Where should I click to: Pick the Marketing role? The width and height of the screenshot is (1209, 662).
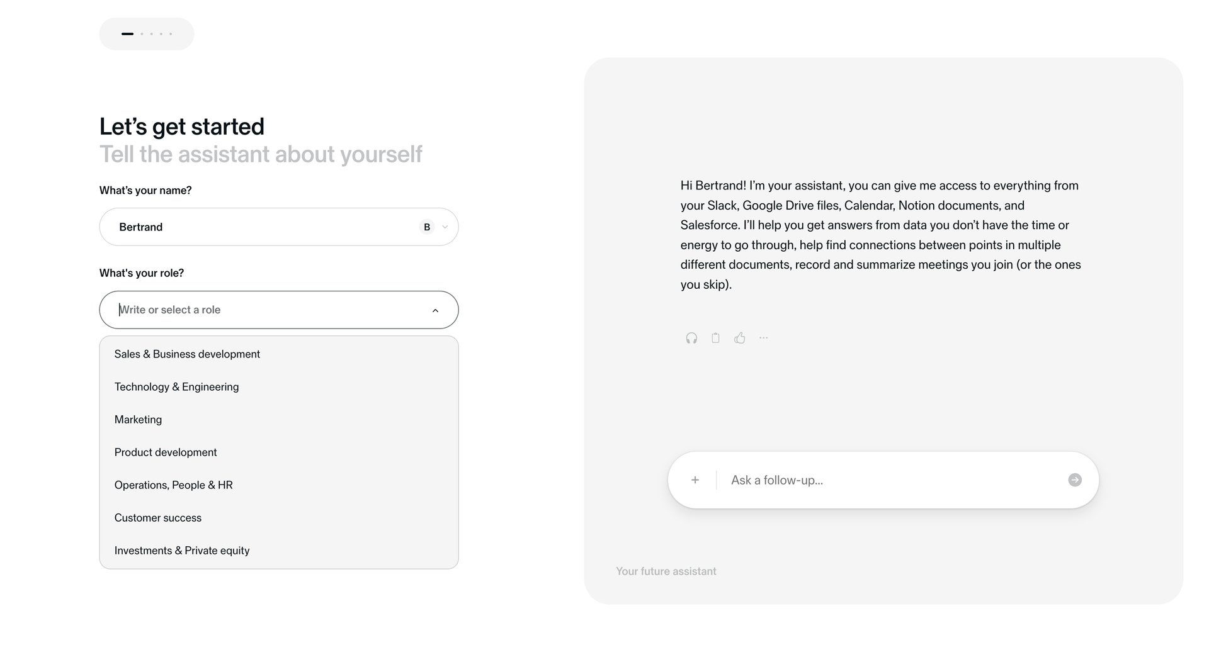(138, 419)
